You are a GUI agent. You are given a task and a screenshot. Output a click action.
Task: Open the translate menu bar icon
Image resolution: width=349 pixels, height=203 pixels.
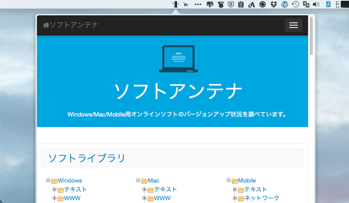(x=305, y=4)
